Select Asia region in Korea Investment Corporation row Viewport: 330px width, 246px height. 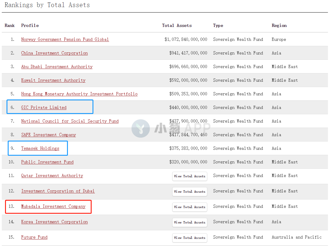click(276, 222)
